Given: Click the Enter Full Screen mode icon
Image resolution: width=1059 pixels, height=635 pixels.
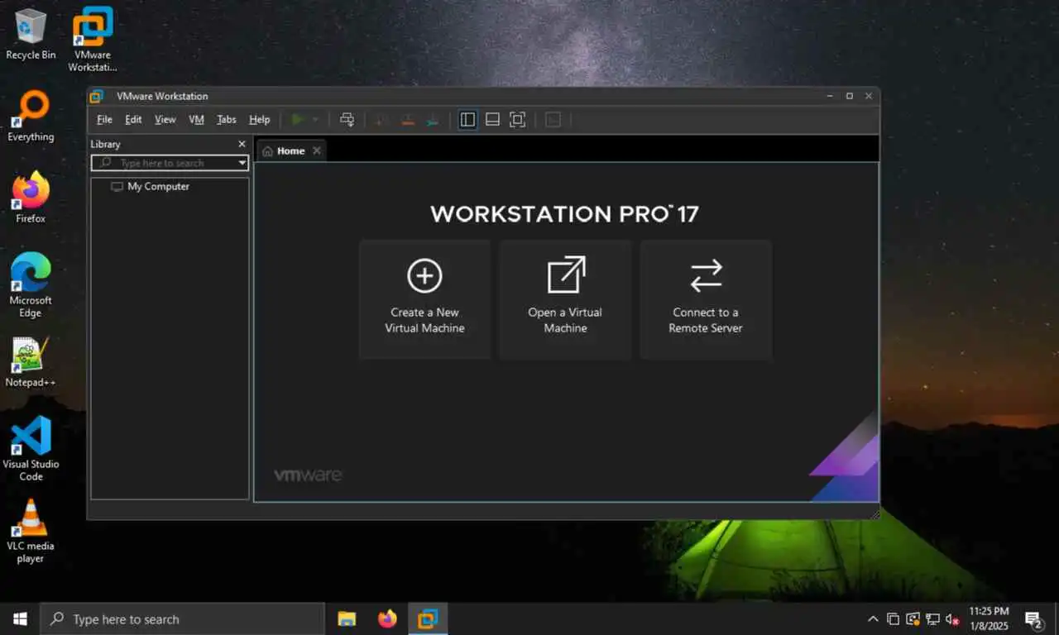Looking at the screenshot, I should (517, 120).
